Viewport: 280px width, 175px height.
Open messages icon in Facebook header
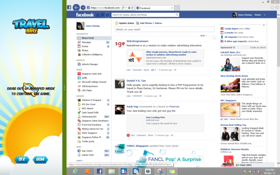(102, 15)
